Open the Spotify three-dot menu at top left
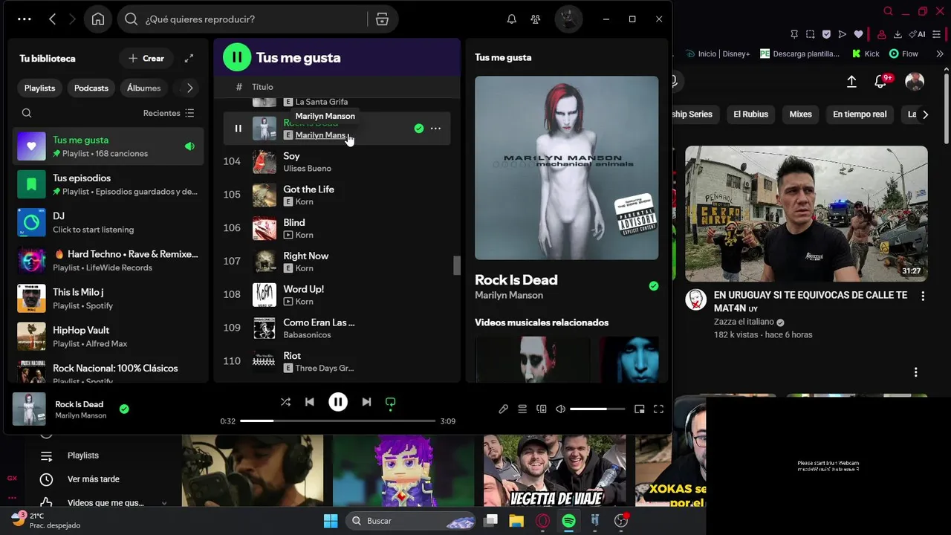Image resolution: width=951 pixels, height=535 pixels. pos(24,19)
